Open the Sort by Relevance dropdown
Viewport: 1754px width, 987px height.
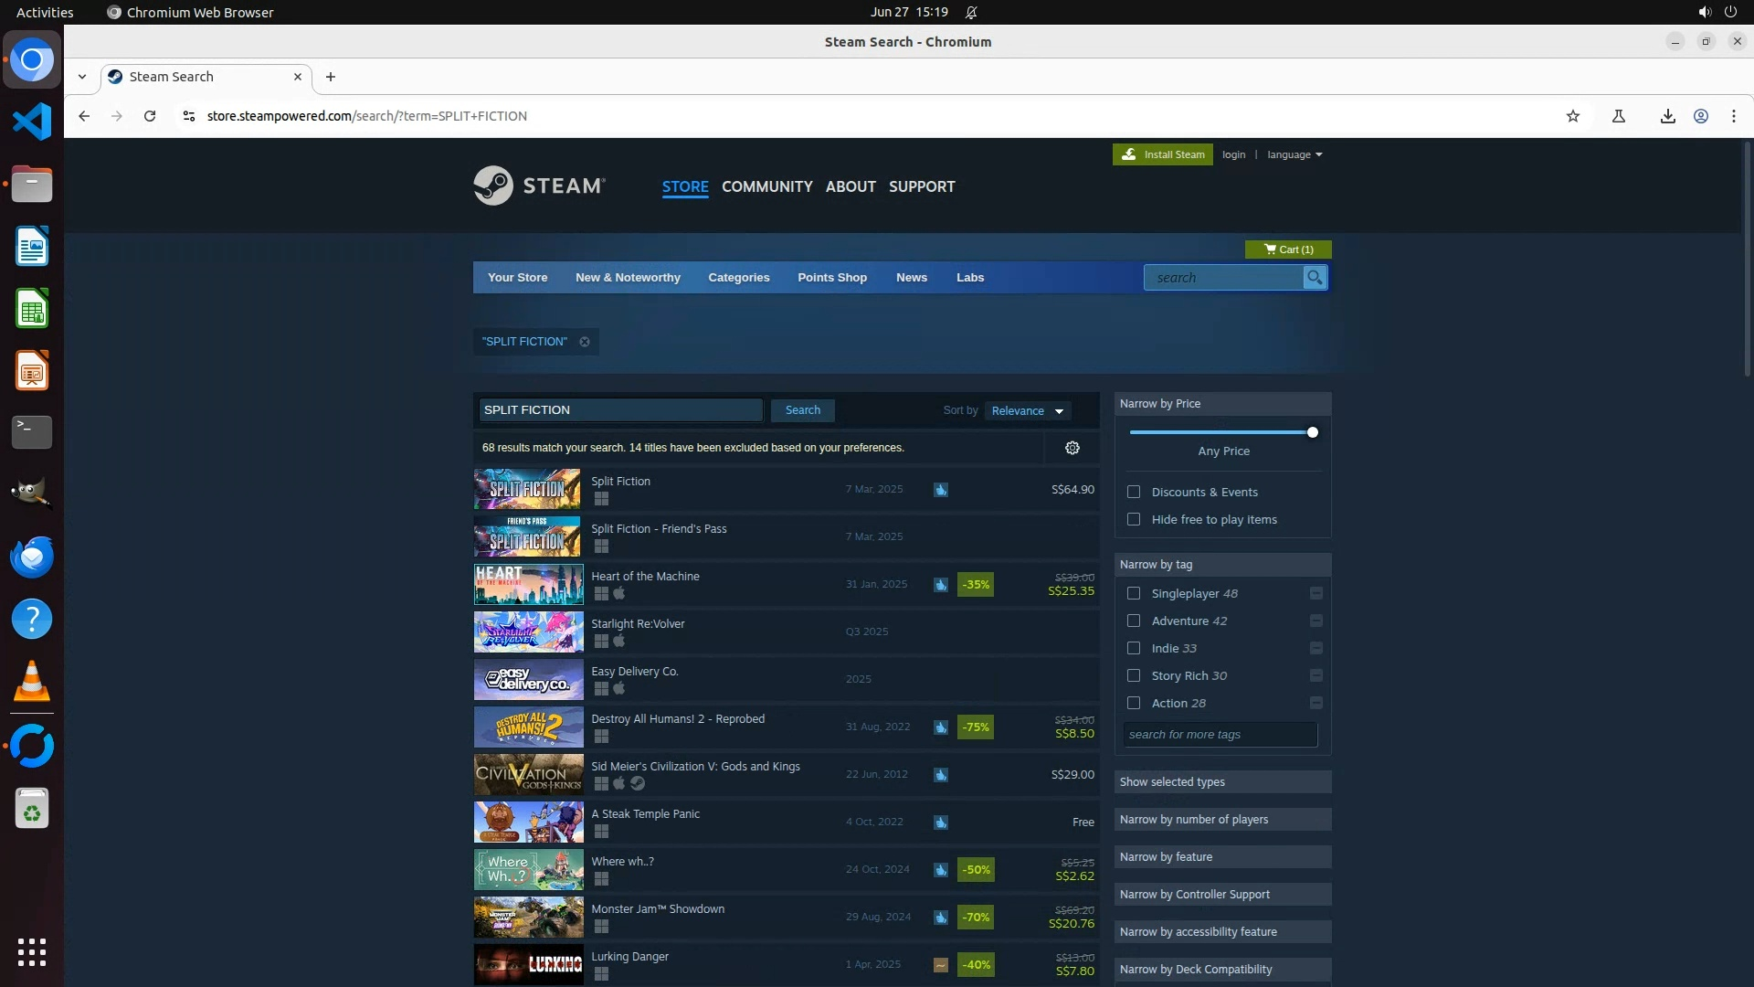1028,411
